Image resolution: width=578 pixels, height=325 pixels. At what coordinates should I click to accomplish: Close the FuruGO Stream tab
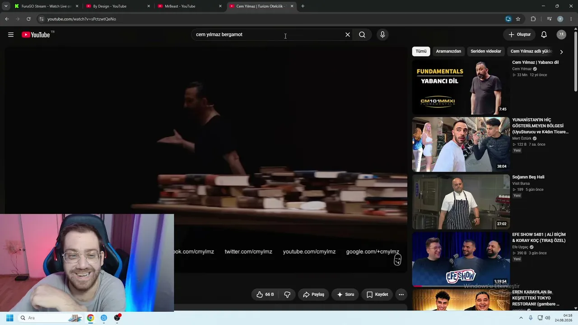coord(77,6)
